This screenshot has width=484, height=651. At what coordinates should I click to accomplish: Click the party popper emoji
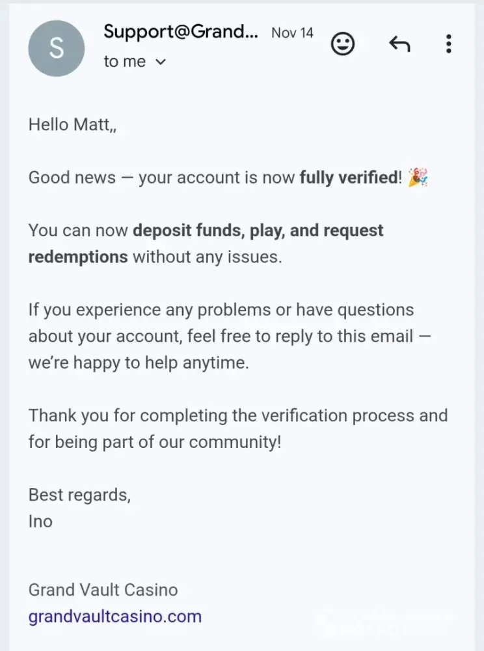[x=418, y=177]
